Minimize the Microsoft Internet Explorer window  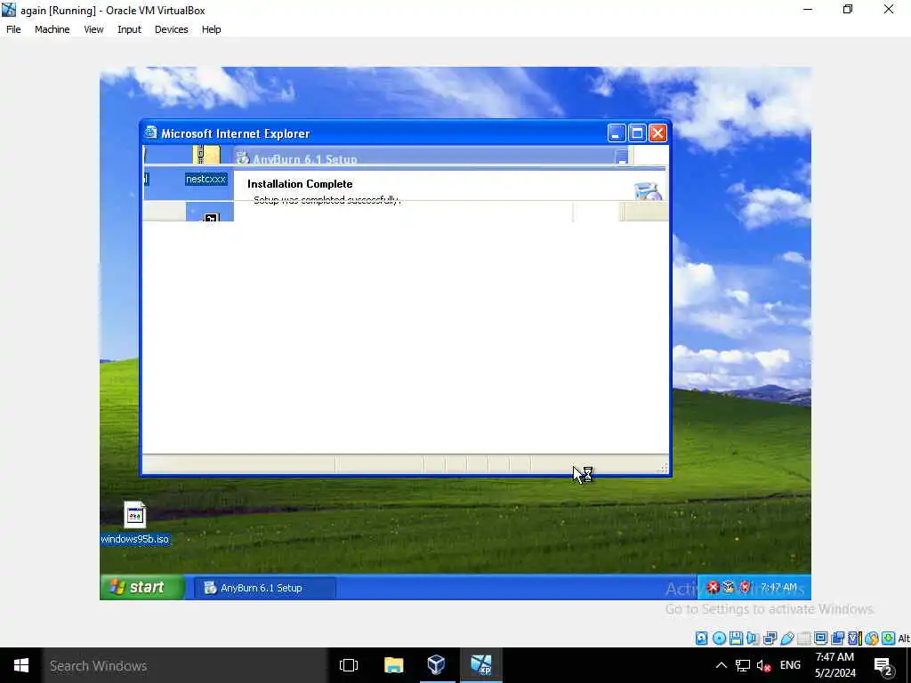[x=617, y=133]
